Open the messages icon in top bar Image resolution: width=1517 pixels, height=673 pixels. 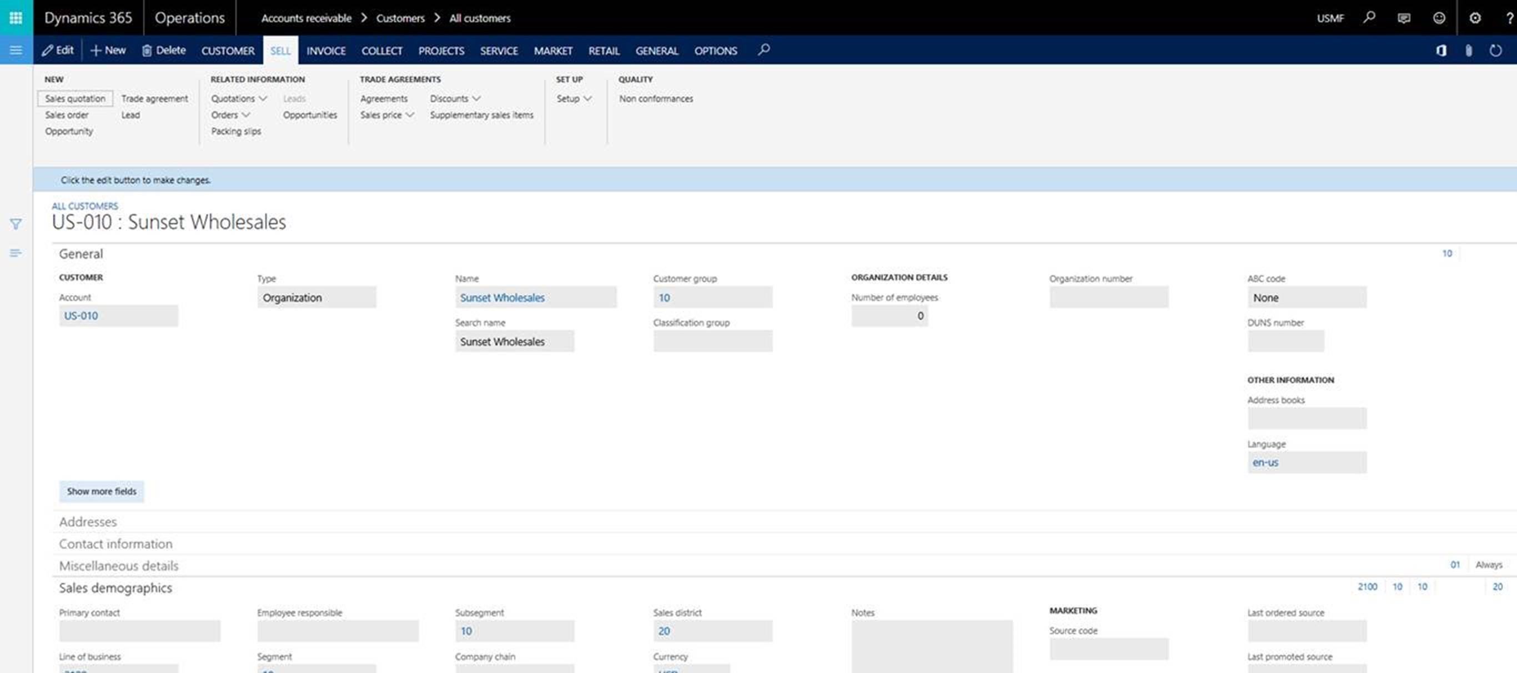(x=1404, y=18)
